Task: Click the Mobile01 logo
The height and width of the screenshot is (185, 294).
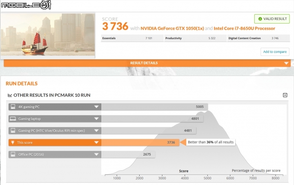Action: coord(26,4)
